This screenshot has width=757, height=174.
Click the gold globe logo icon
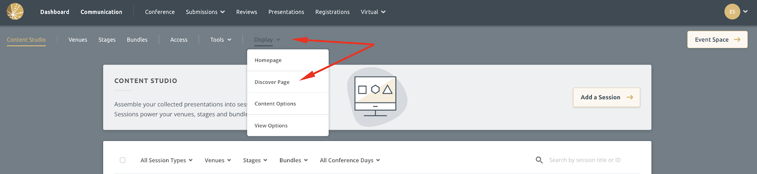[x=15, y=12]
